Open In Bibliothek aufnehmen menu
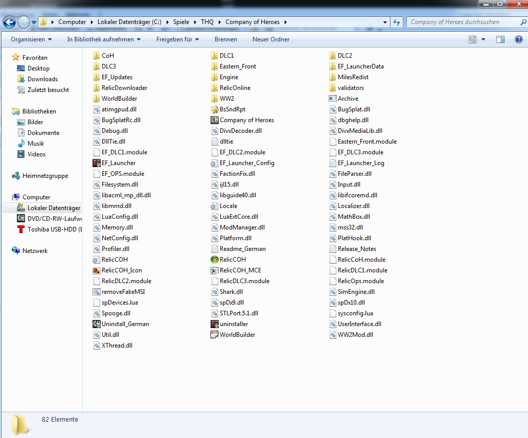 click(104, 39)
